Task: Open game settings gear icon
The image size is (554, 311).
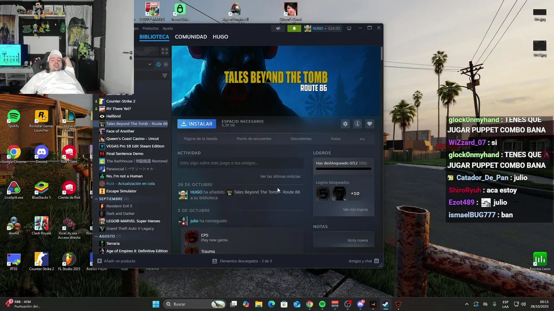Action: (345, 124)
